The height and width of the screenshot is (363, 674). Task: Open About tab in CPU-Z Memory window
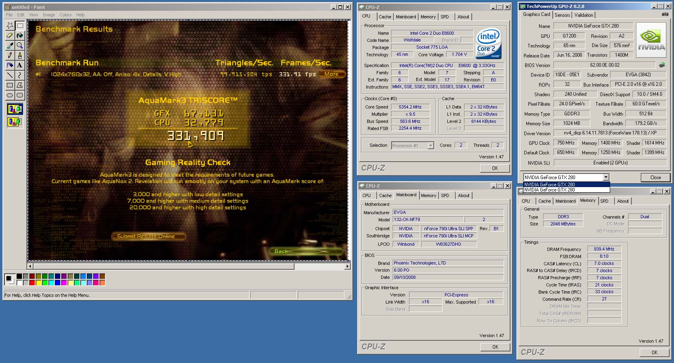click(x=623, y=201)
